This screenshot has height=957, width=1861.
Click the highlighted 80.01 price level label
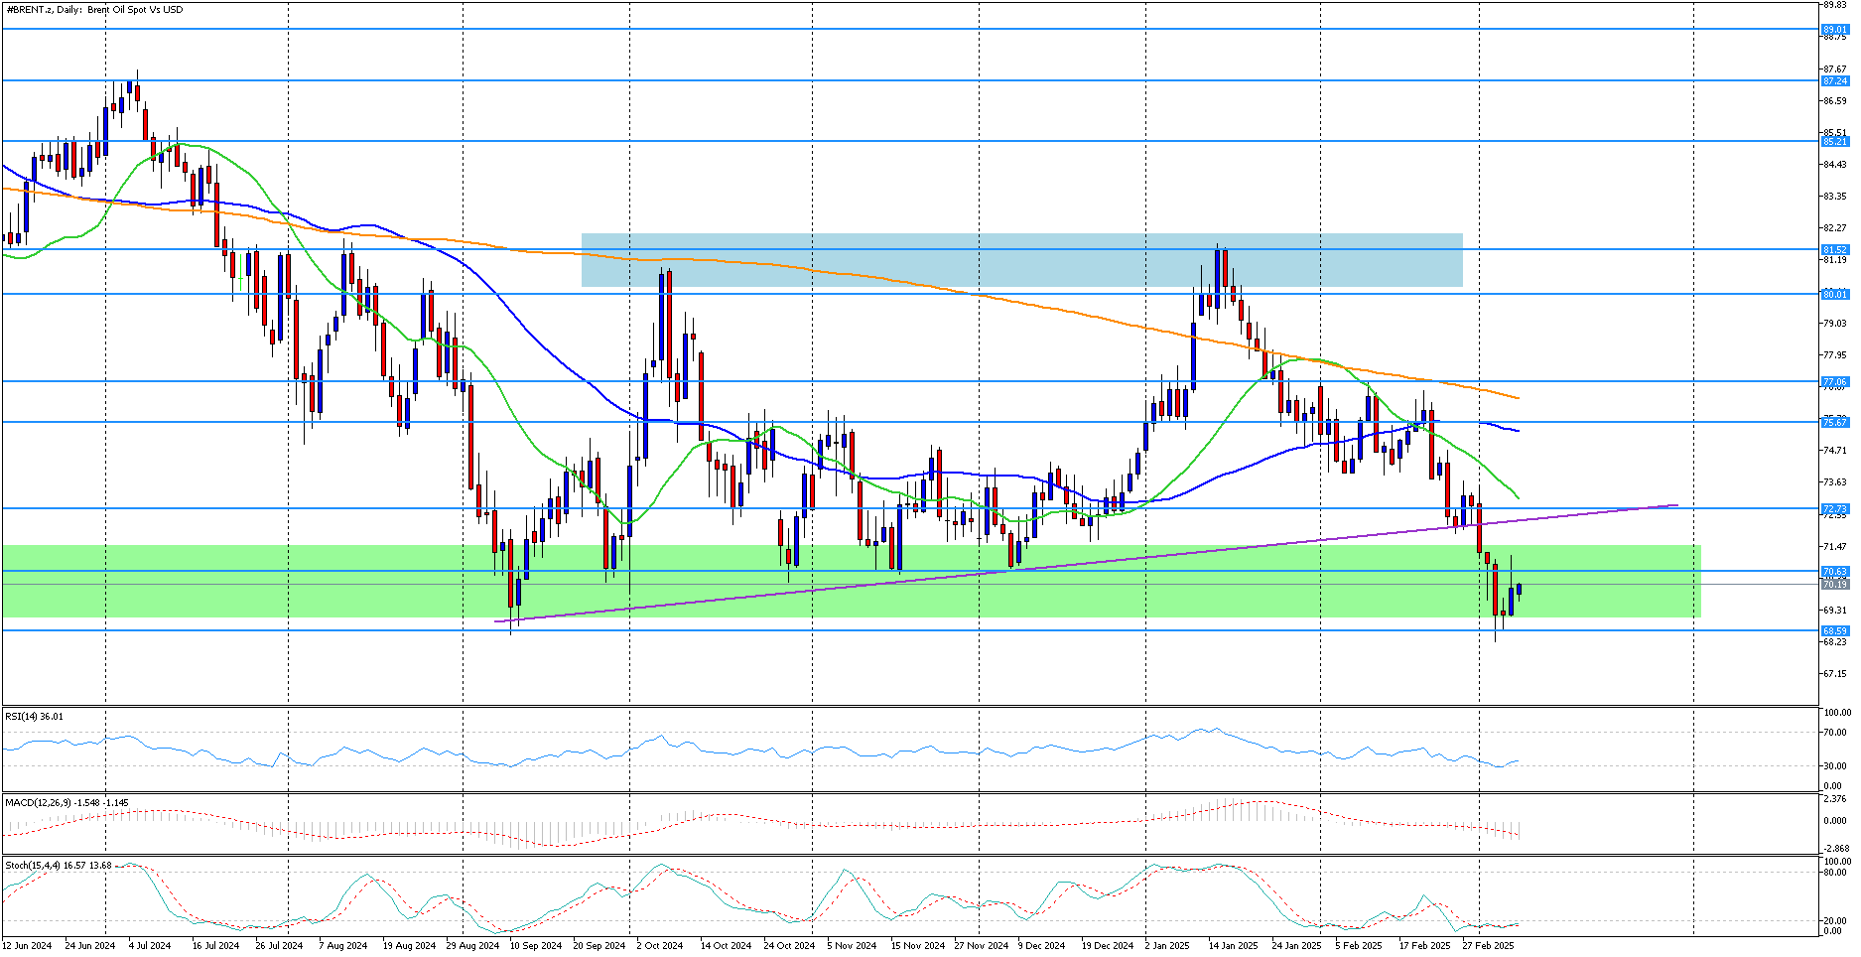pos(1835,294)
